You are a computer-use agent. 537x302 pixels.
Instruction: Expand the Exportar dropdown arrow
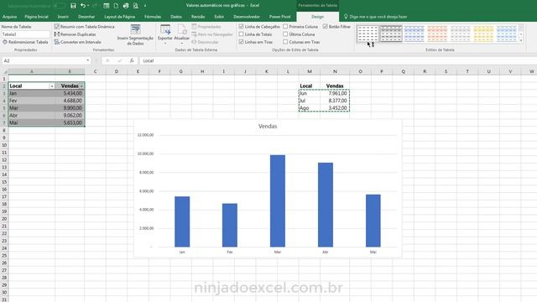coord(165,44)
